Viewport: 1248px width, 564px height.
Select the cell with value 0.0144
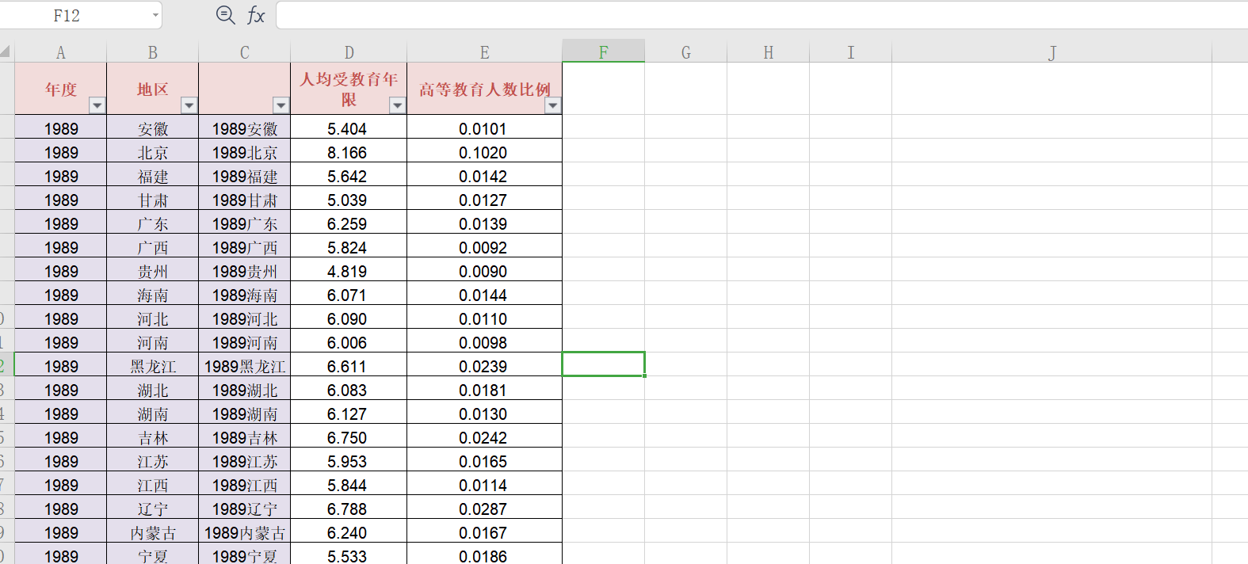pyautogui.click(x=485, y=295)
